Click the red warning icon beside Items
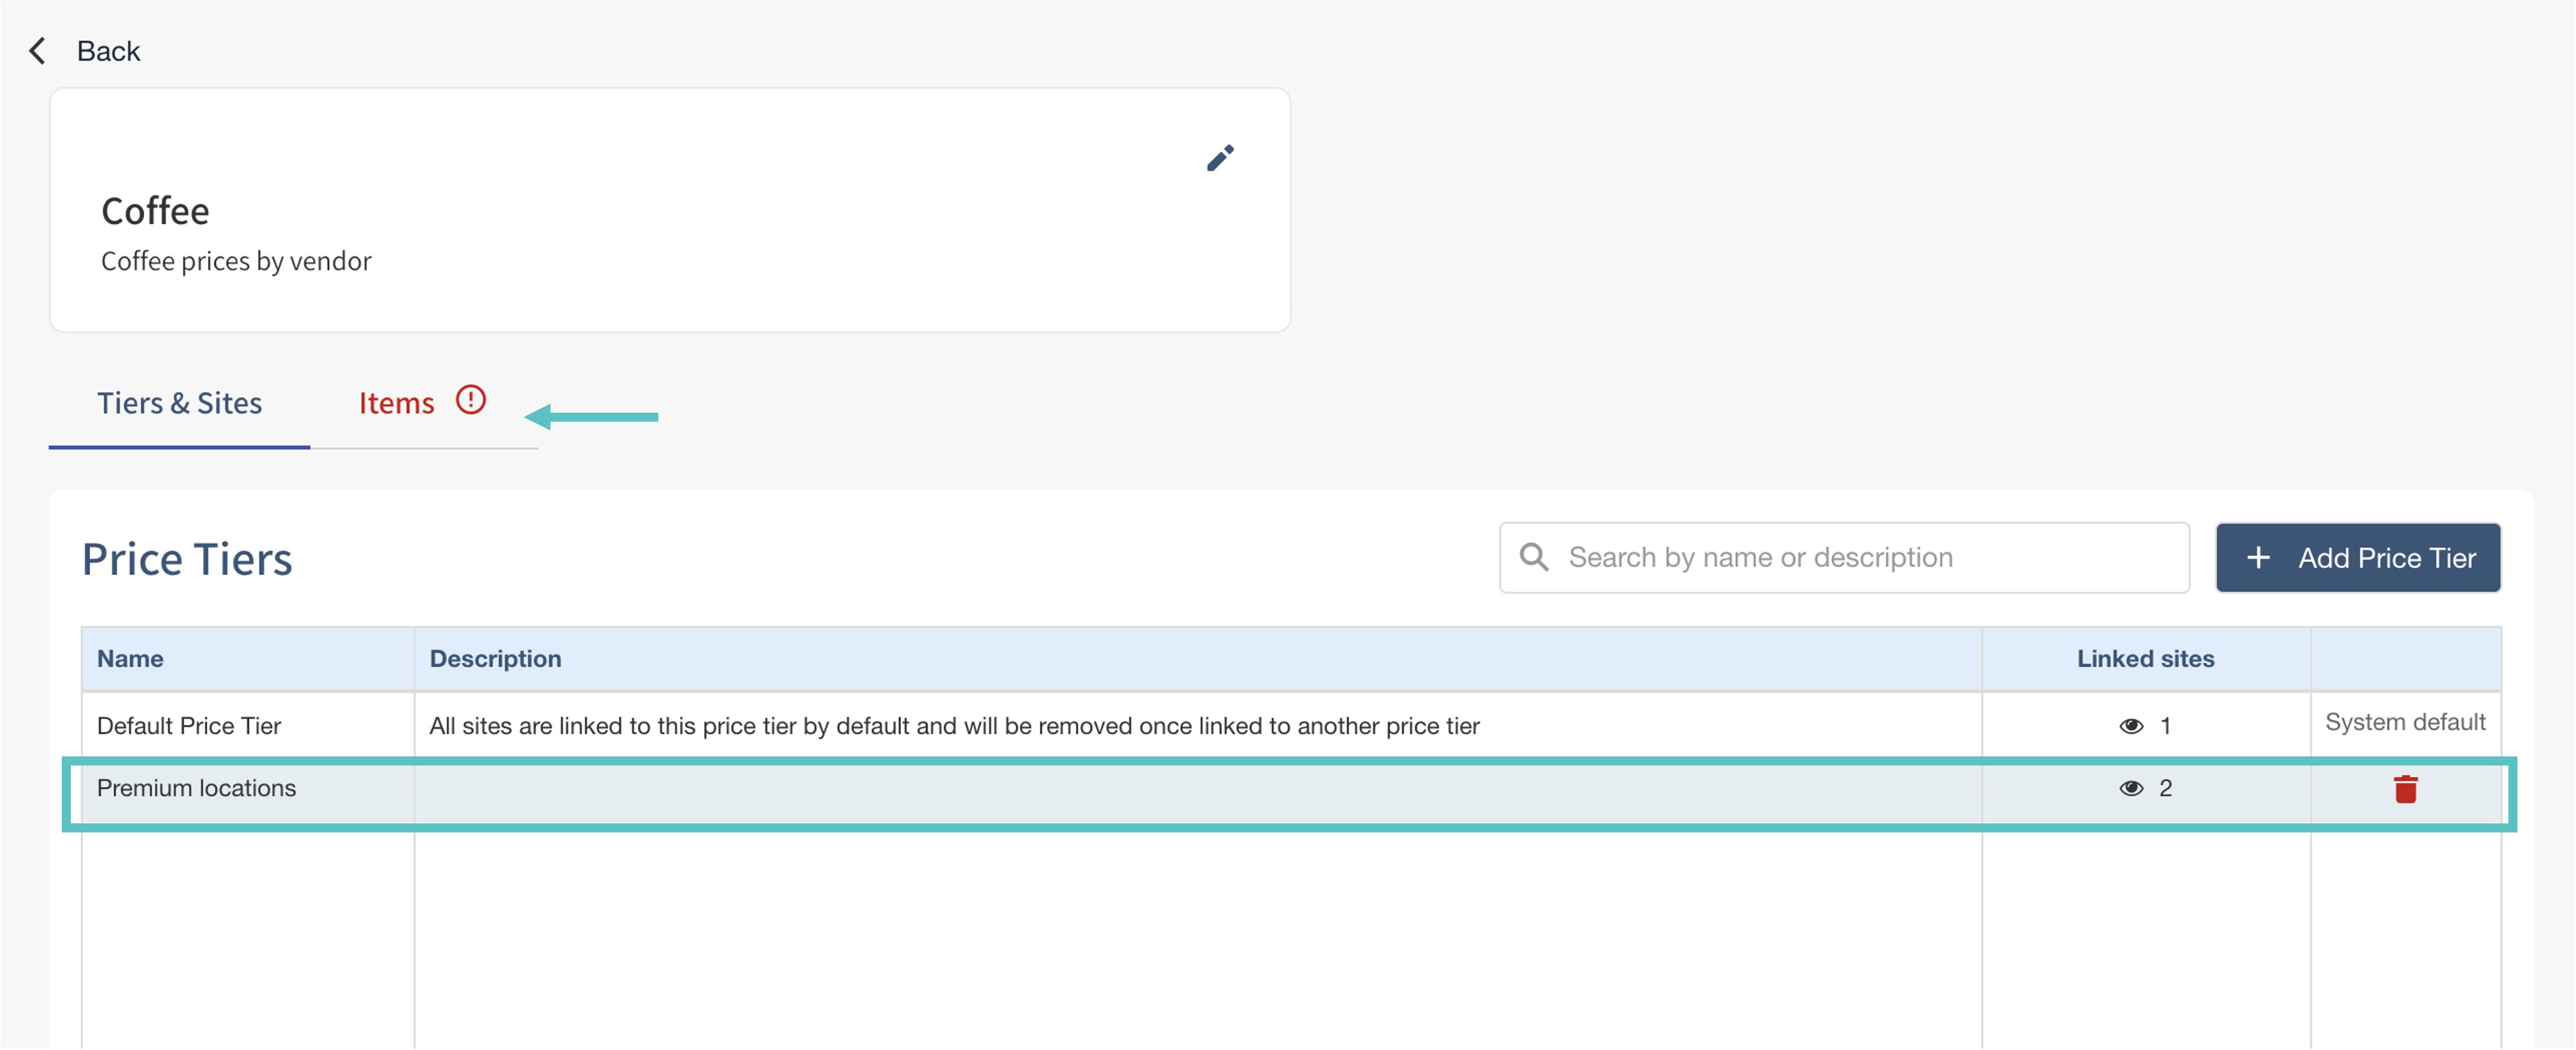The image size is (2576, 1050). [471, 400]
